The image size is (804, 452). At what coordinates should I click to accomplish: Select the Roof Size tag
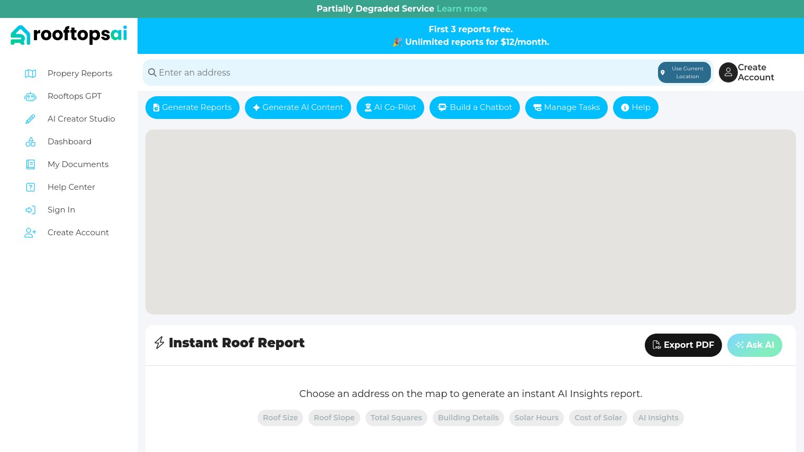pos(280,418)
